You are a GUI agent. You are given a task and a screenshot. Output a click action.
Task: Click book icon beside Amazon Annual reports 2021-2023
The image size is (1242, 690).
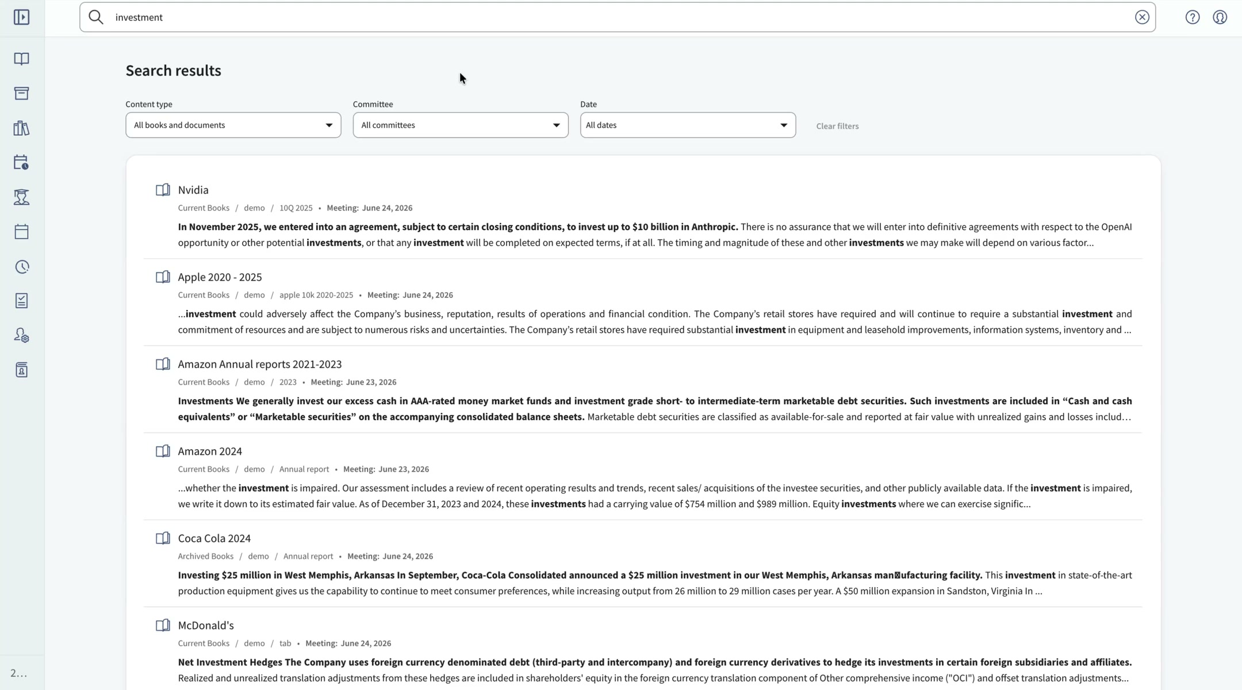[163, 364]
